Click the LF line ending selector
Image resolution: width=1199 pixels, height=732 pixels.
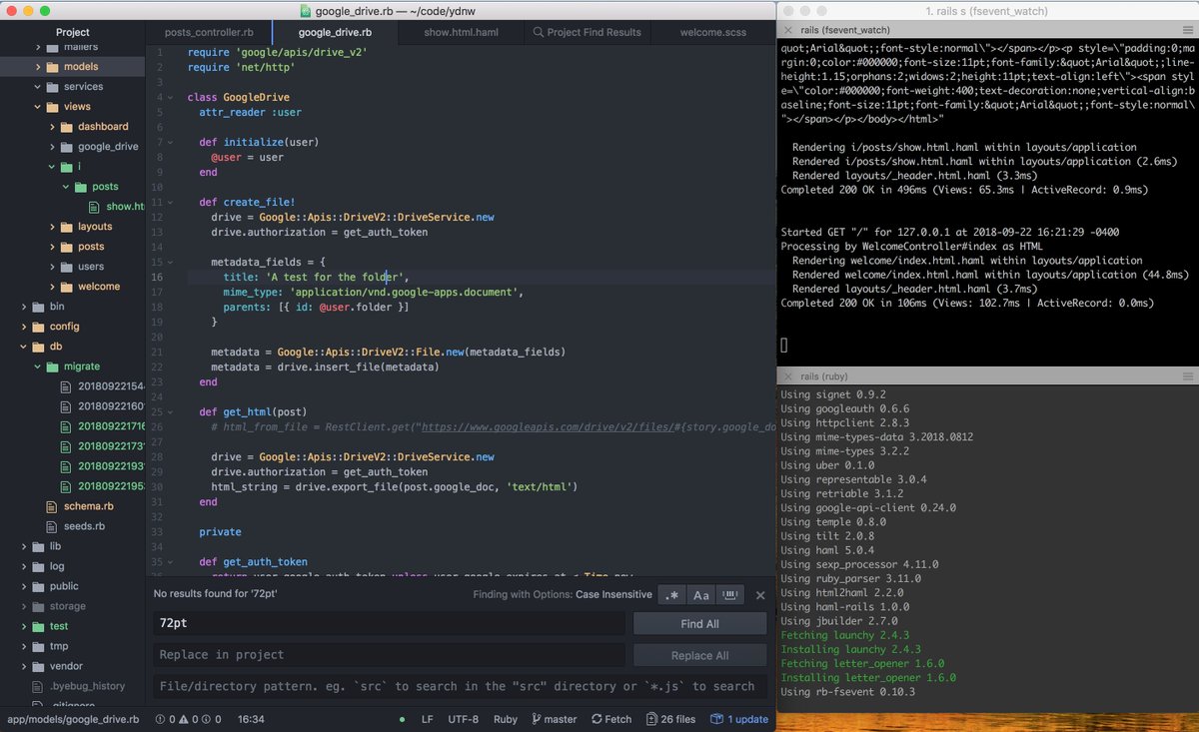(x=428, y=719)
